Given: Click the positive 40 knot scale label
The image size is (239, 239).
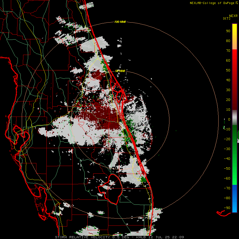Looking at the screenshot, I should tap(228, 80).
